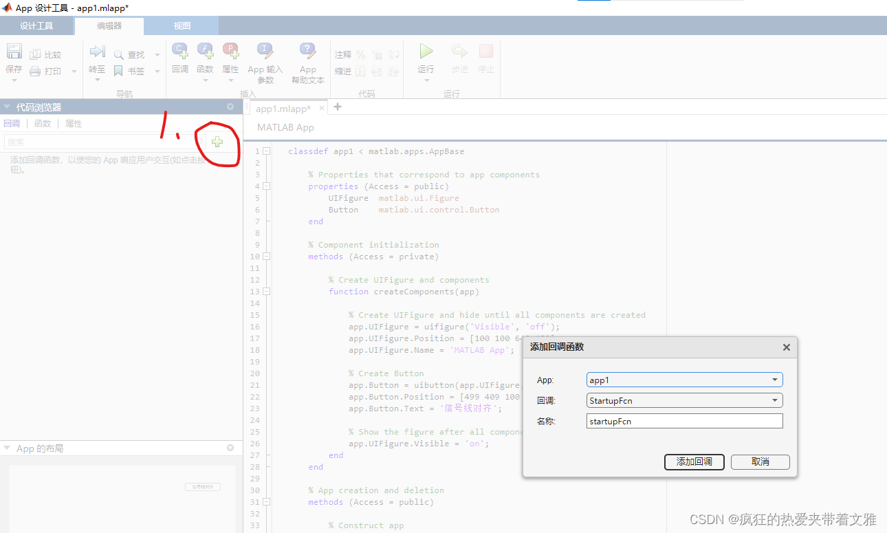
Task: Expand the 书签 dropdown arrow
Action: [157, 71]
